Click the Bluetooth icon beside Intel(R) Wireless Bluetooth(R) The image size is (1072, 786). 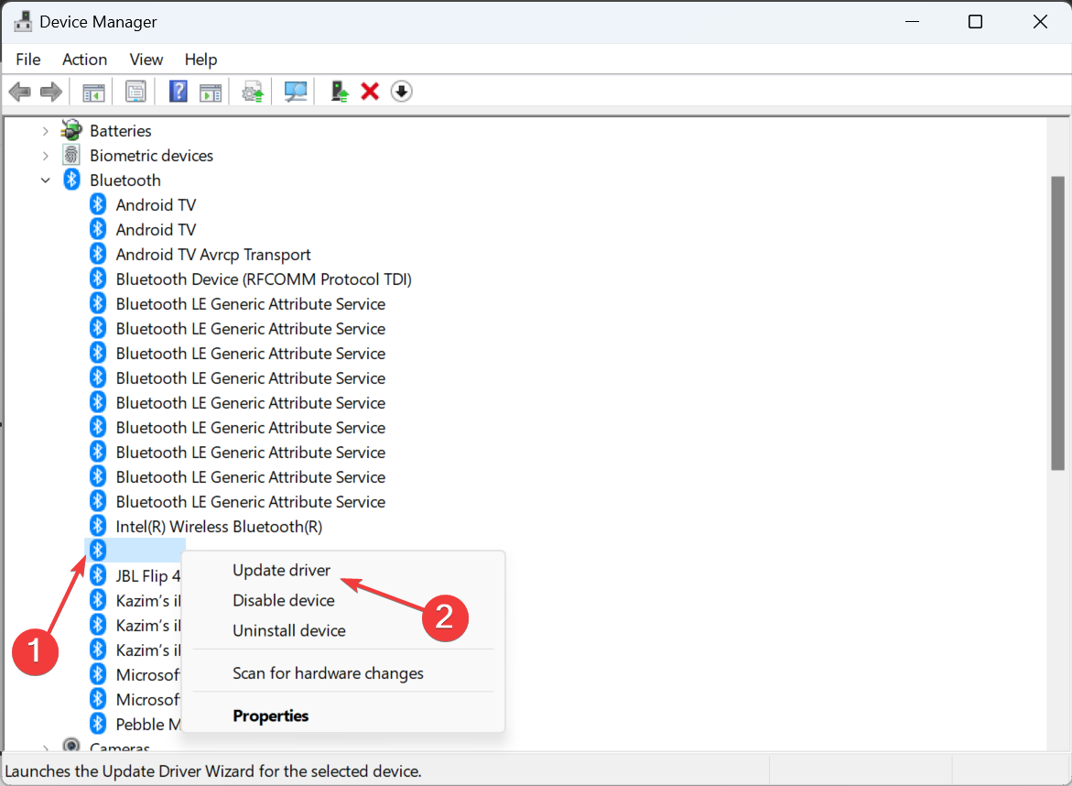coord(98,526)
